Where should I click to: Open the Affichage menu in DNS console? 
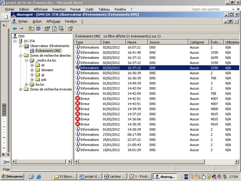click(53, 21)
